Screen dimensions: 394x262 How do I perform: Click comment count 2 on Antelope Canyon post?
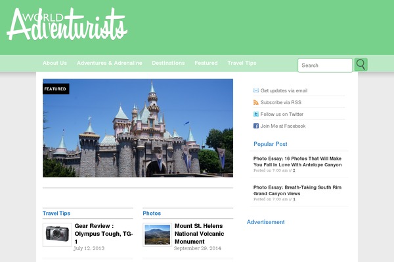point(294,170)
